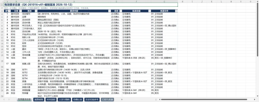Switch to the 人员与物料 sheet tab
The height and width of the screenshot is (102, 259).
pyautogui.click(x=64, y=99)
